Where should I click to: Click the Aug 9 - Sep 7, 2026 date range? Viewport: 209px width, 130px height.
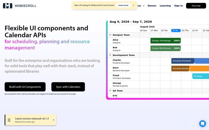(131, 22)
